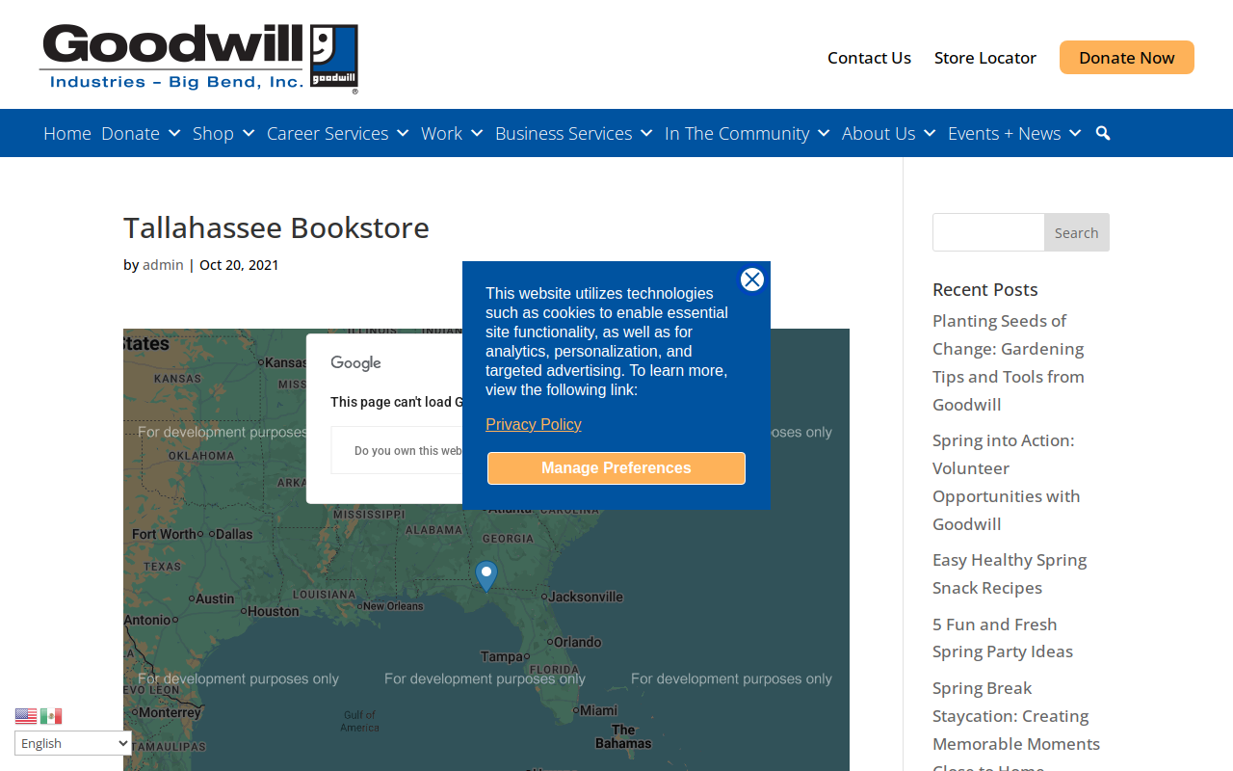Image resolution: width=1233 pixels, height=771 pixels.
Task: Switch language using the Mexico flag icon
Action: point(51,716)
